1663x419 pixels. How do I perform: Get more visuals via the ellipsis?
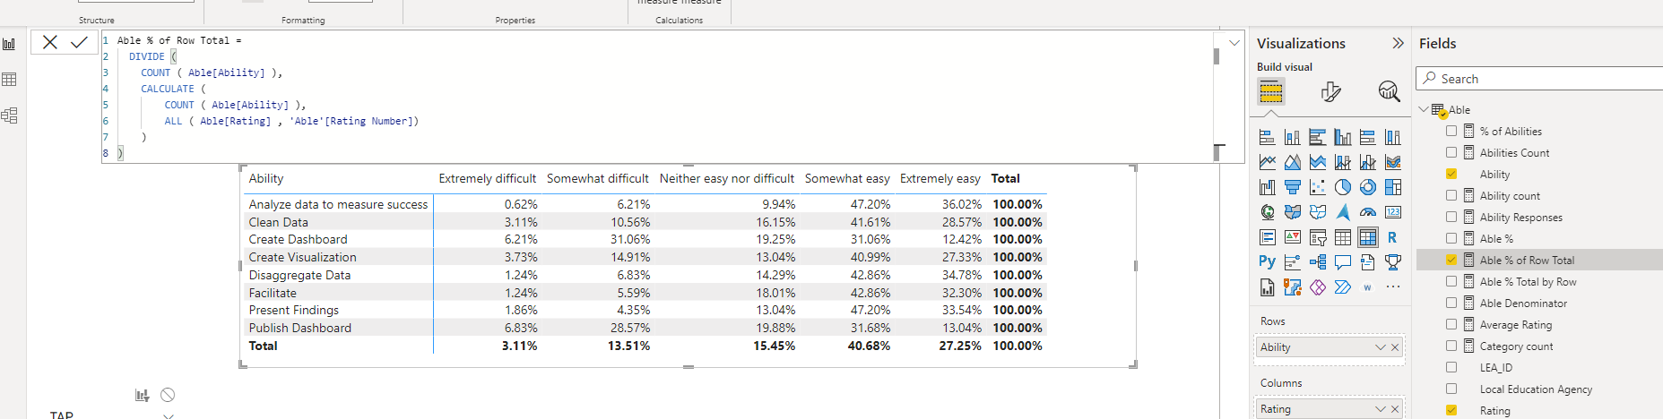tap(1392, 287)
